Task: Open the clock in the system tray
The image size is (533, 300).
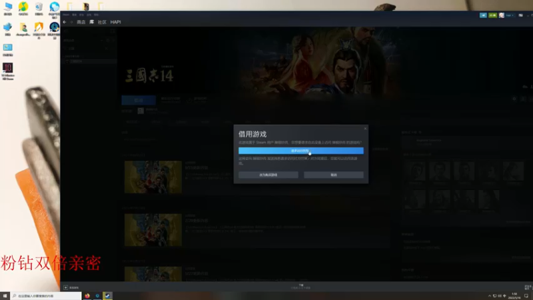Action: pyautogui.click(x=514, y=296)
